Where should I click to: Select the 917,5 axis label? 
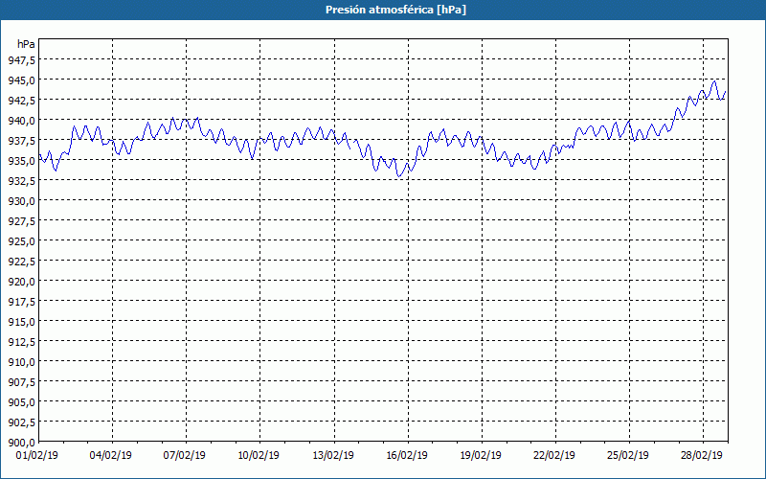coord(21,302)
